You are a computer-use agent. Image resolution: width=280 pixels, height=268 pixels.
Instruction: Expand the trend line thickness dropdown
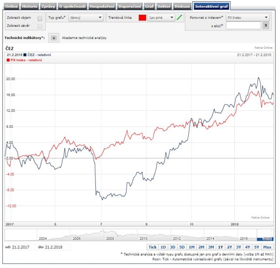coord(161,17)
